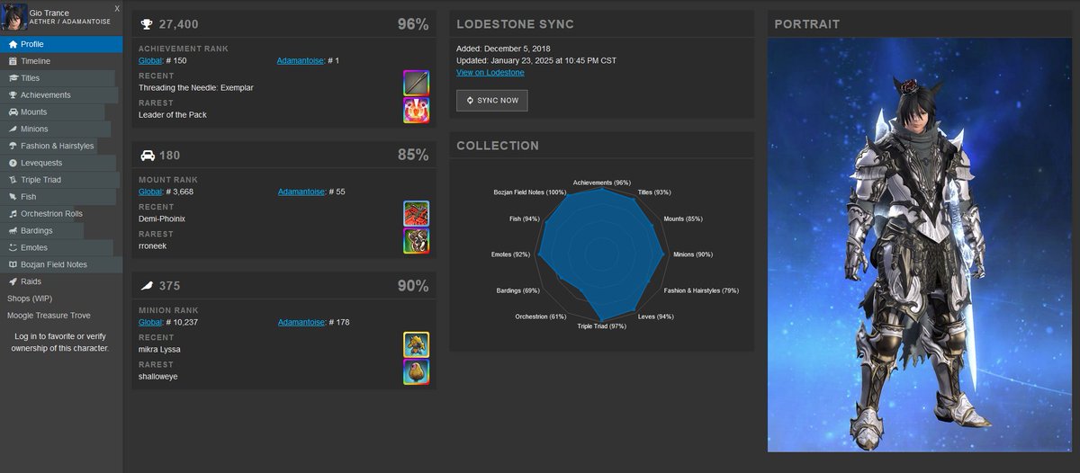The image size is (1080, 473).
Task: Click the Raids rocket icon in sidebar
Action: tap(13, 281)
